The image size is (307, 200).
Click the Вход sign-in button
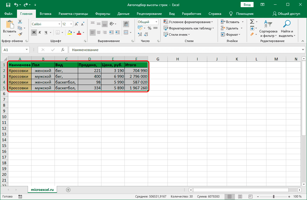pyautogui.click(x=247, y=5)
